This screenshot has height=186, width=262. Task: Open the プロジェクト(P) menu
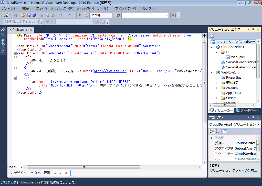tap(62, 8)
